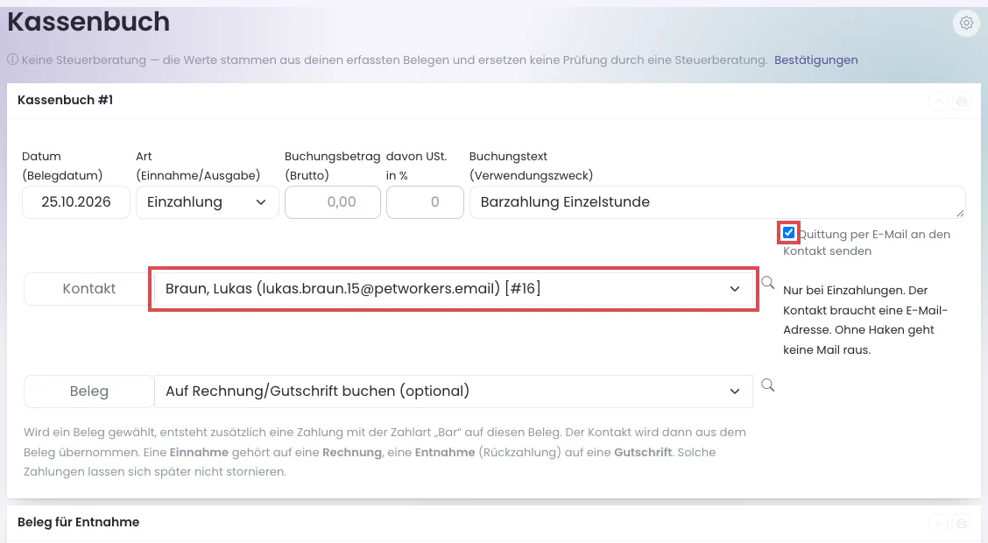Click the Art (Einnahme/Ausgabe) label
Screen dimensions: 988x543
(198, 166)
